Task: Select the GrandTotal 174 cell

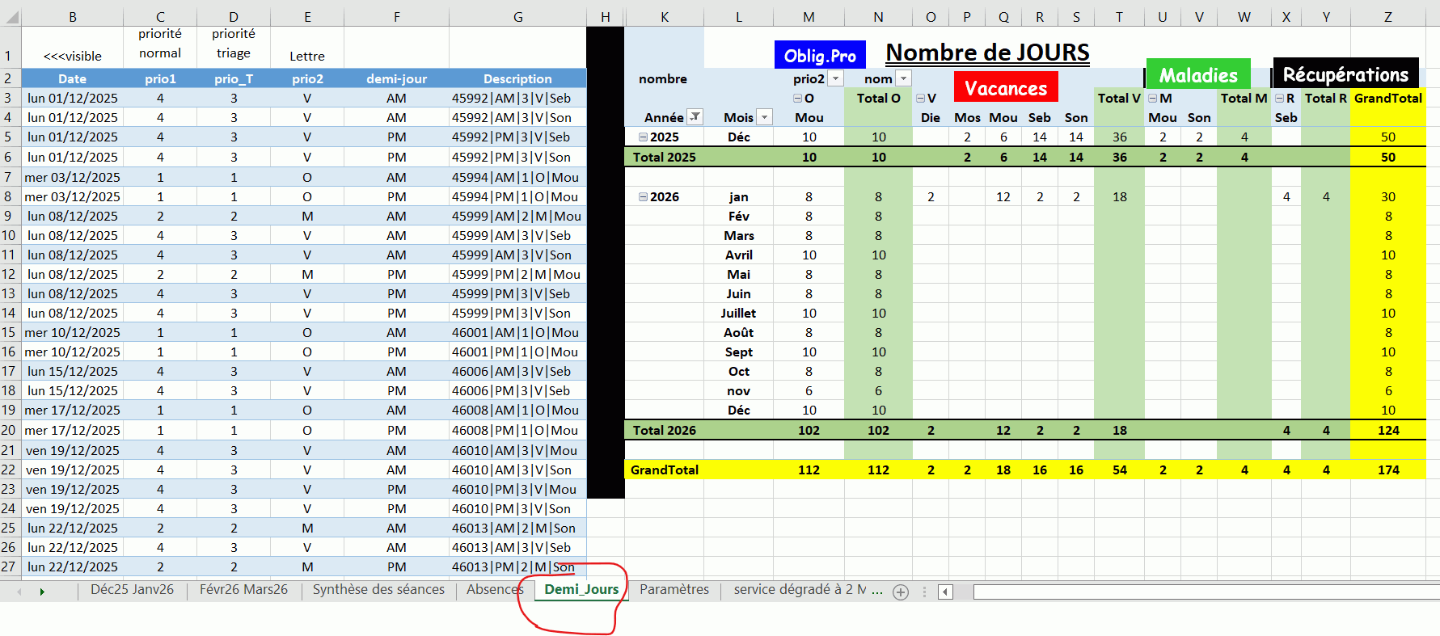Action: 1387,470
